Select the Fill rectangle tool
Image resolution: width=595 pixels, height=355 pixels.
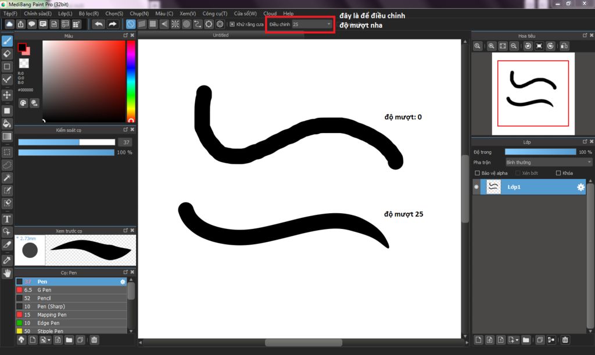pos(7,111)
